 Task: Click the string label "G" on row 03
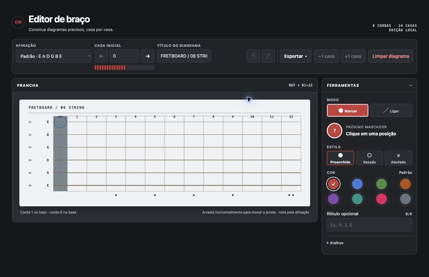click(x=48, y=147)
